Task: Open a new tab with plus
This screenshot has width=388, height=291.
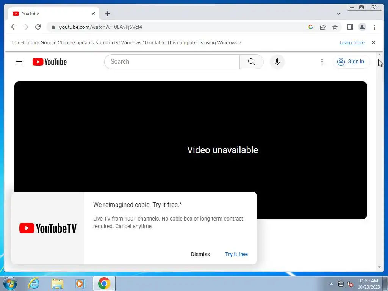Action: pyautogui.click(x=107, y=14)
